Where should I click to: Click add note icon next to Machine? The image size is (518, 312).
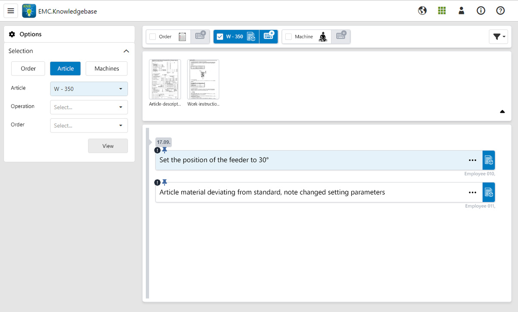coord(341,37)
